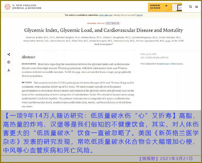
Task: Click the share icon in left sidebar
Action: [9, 55]
